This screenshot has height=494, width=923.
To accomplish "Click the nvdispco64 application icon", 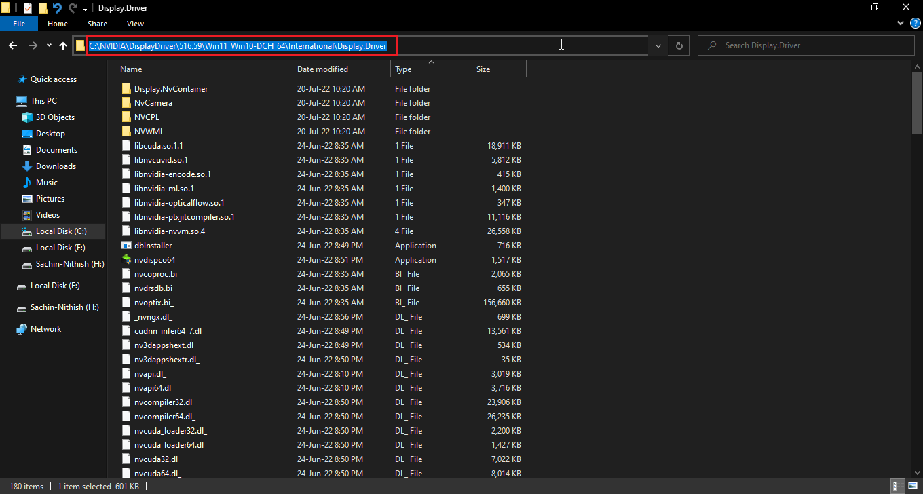I will tap(126, 260).
